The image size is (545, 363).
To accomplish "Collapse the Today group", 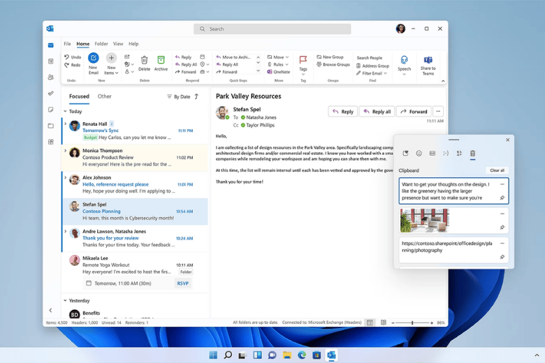I will 65,111.
